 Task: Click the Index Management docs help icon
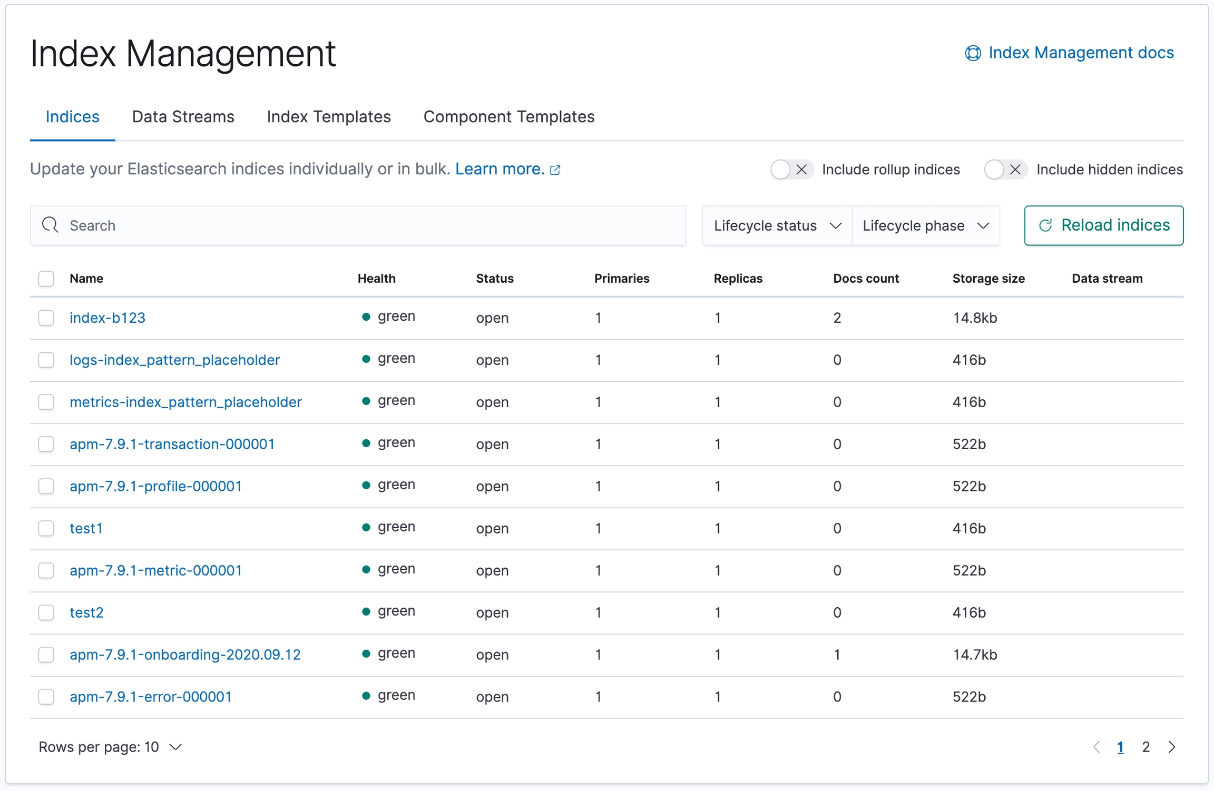[x=973, y=53]
